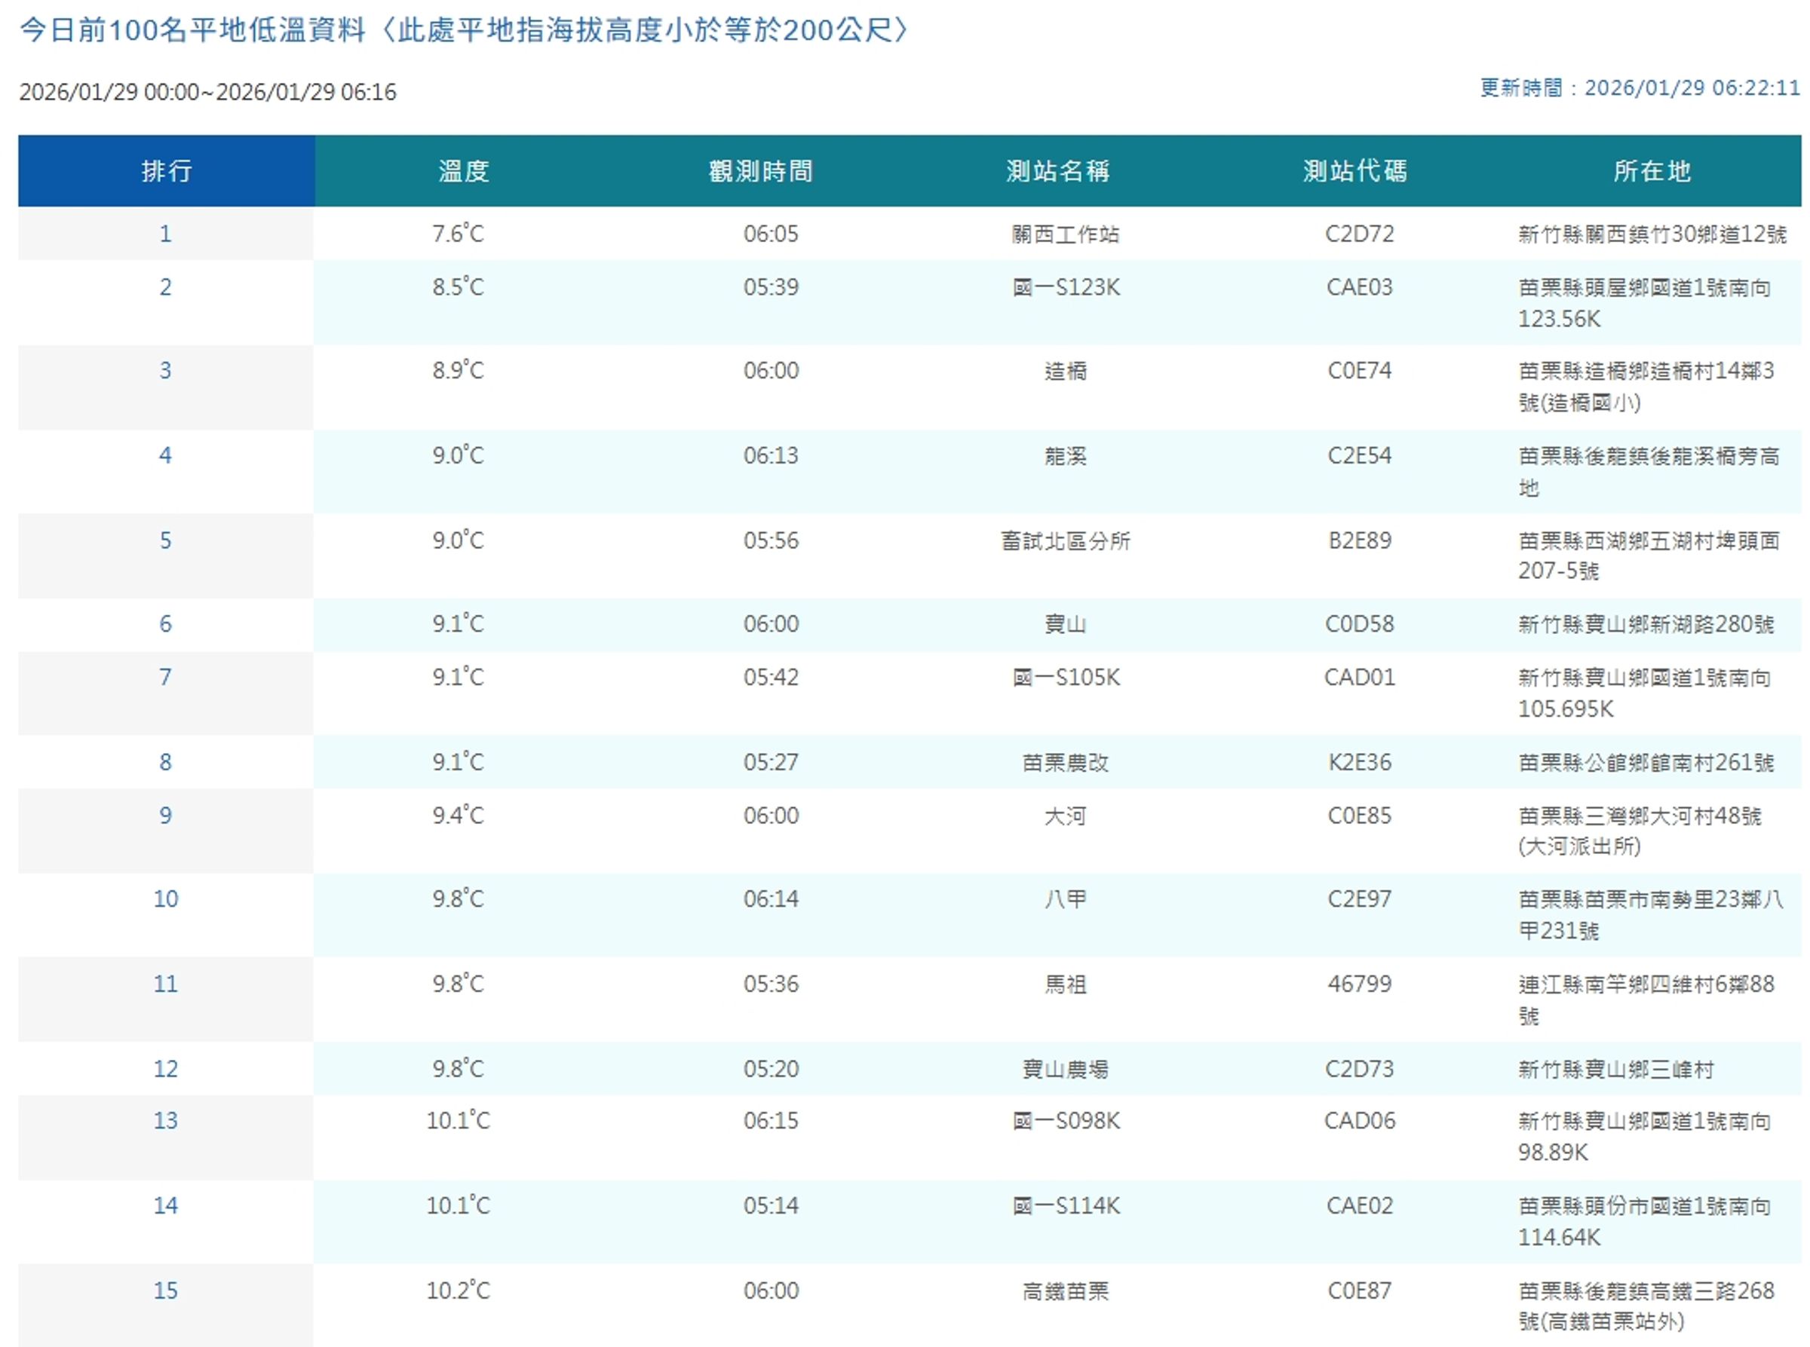
Task: Click the page title 今日前100名平地低溫資料
Action: coord(192,30)
